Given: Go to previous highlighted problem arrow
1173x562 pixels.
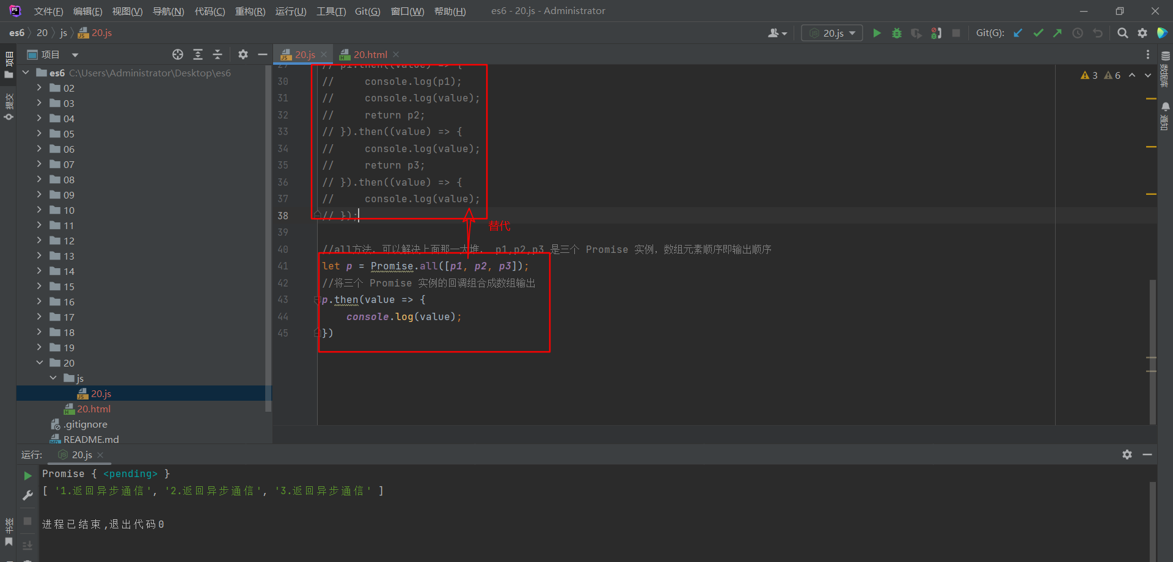Looking at the screenshot, I should (1132, 75).
